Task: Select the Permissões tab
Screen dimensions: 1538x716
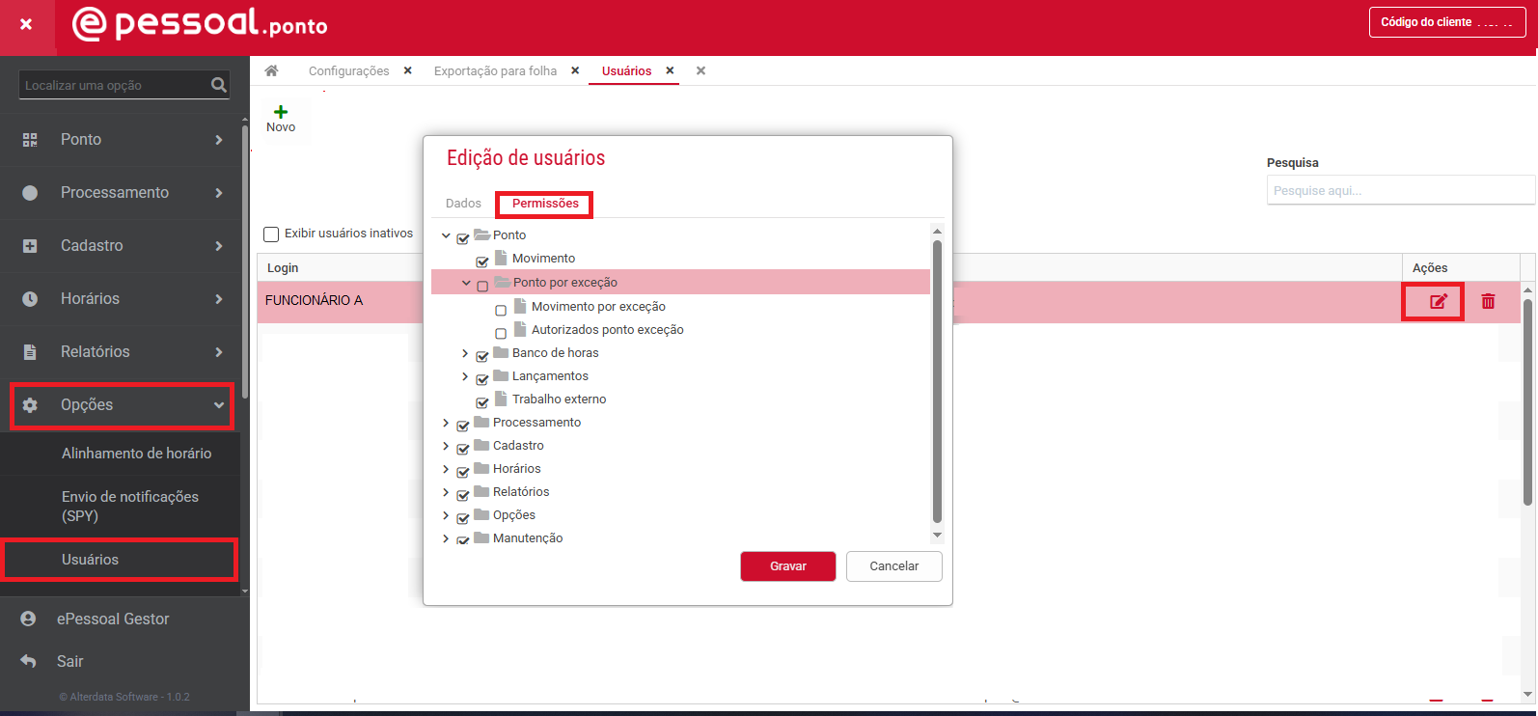Action: (x=545, y=203)
